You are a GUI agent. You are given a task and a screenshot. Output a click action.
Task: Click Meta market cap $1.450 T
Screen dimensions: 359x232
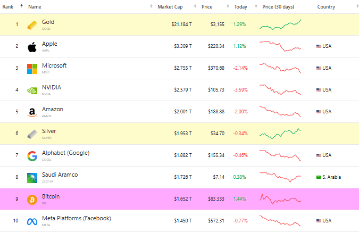pyautogui.click(x=183, y=221)
